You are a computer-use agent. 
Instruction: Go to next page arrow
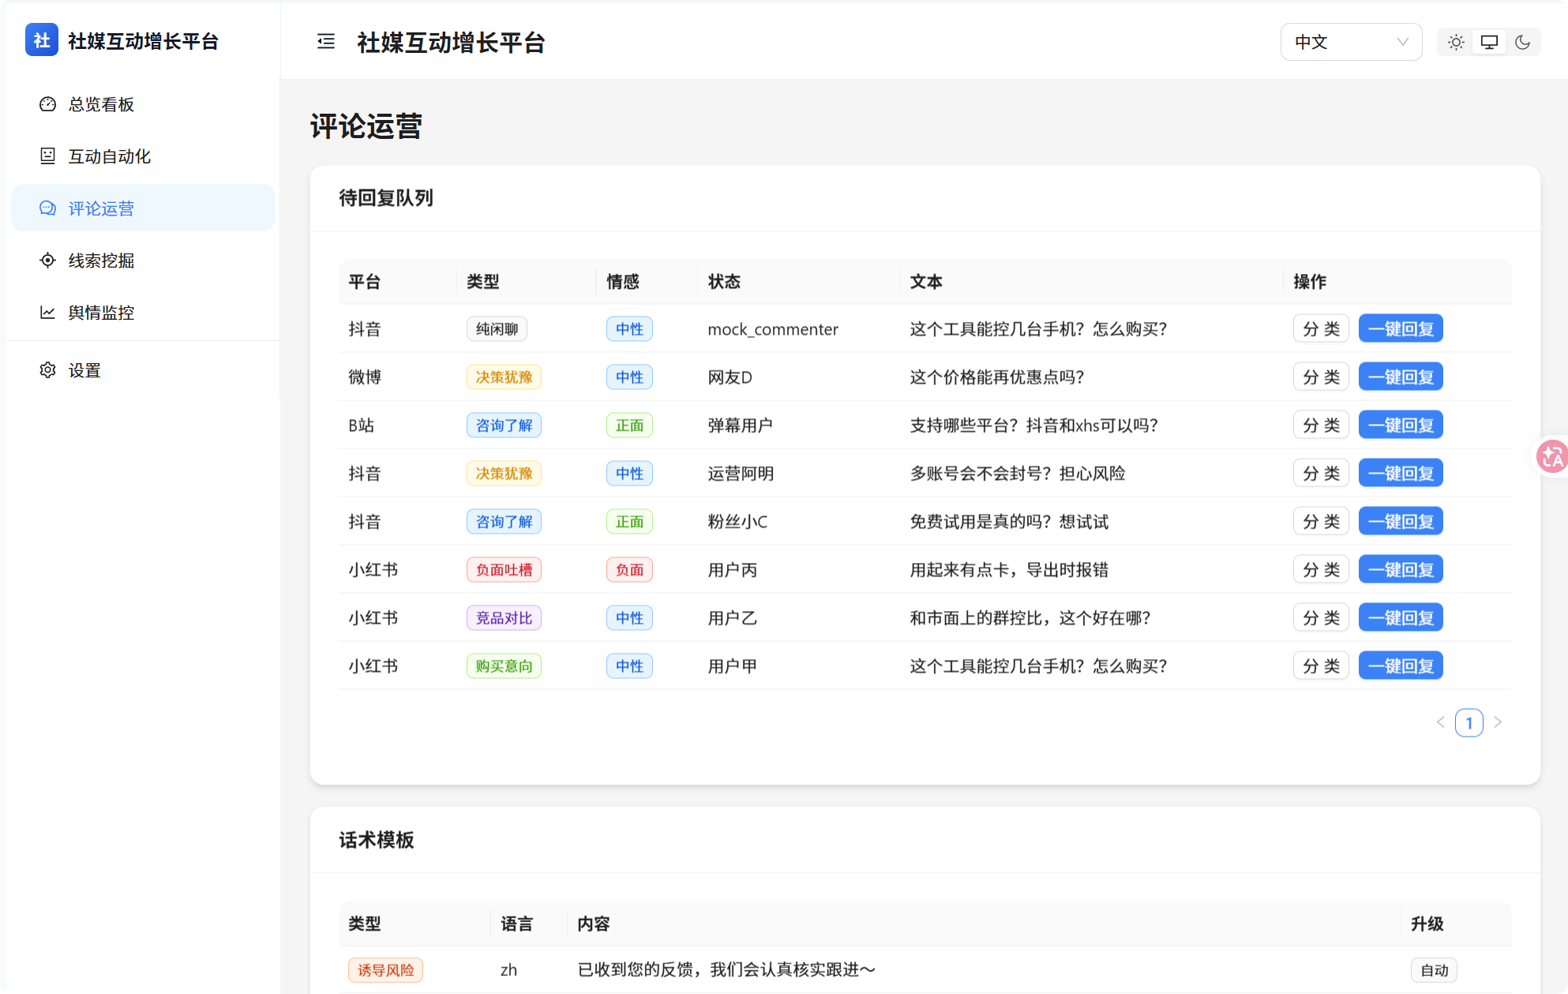1498,722
